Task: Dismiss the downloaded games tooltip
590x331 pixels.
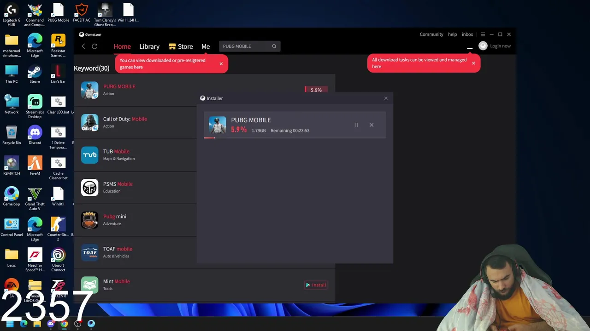Action: [221, 64]
